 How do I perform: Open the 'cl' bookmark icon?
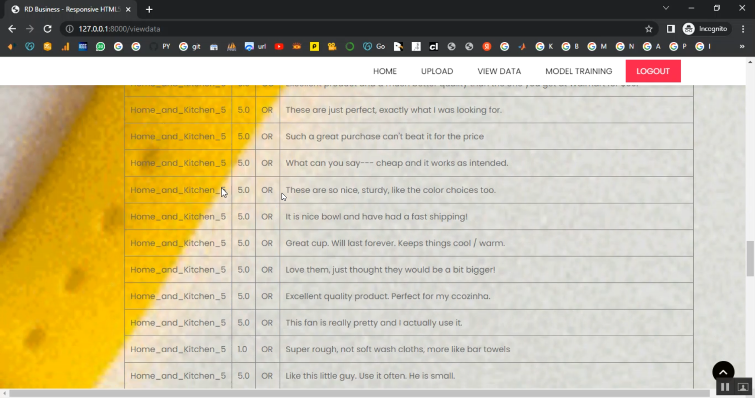[433, 46]
